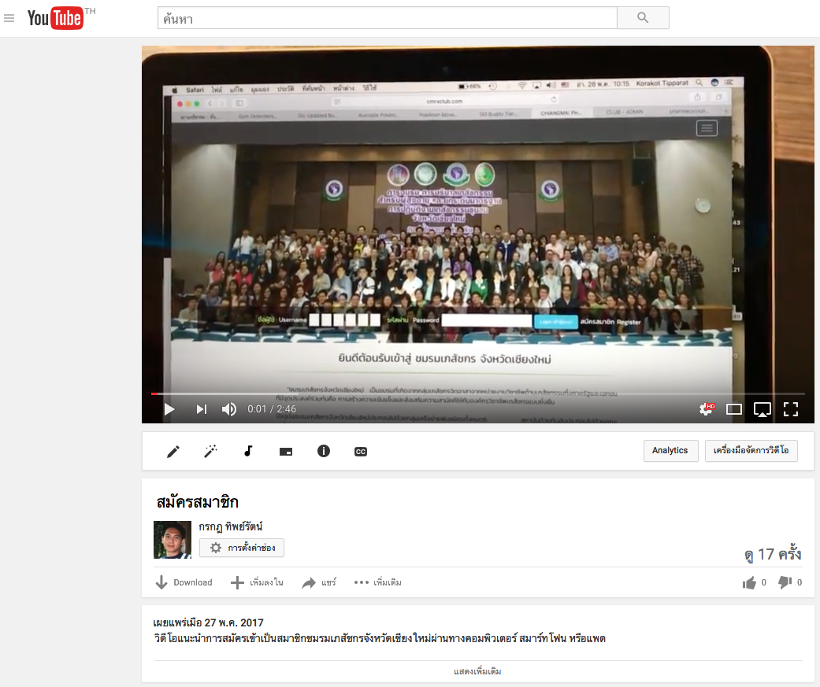Screen dimensions: 820x687
Task: Skip to the next video
Action: (202, 409)
